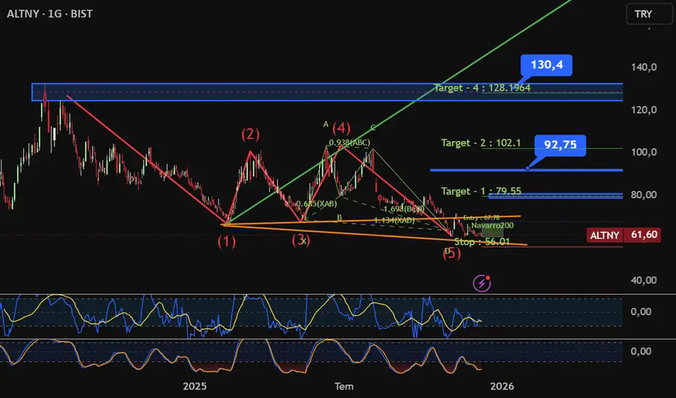Select the 130,4 price callout label
Image resolution: width=676 pixels, height=398 pixels.
click(x=547, y=65)
